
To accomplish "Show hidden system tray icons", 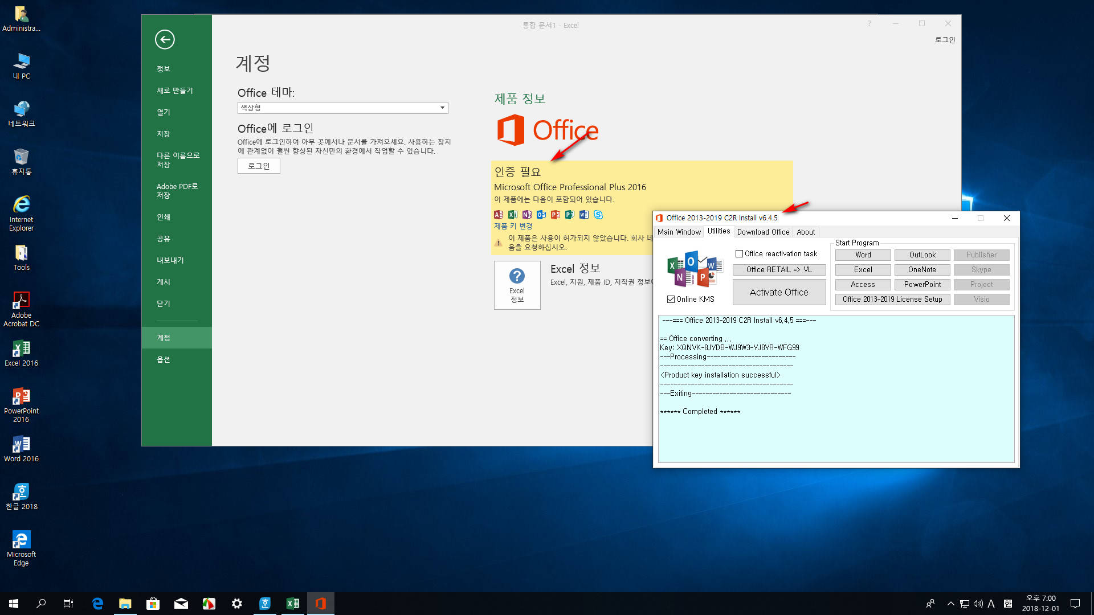I will pos(950,604).
